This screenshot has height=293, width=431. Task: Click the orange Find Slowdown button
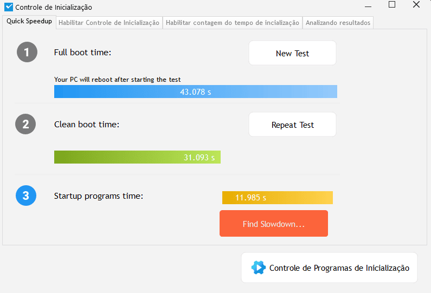(274, 224)
